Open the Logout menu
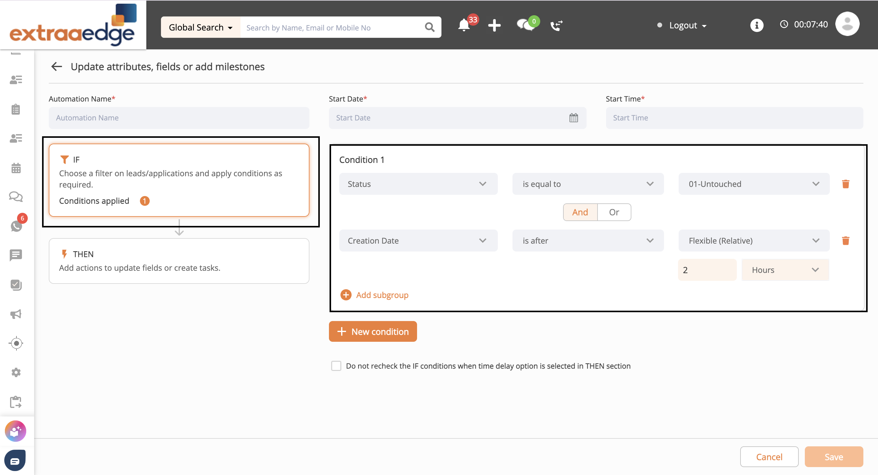 687,26
